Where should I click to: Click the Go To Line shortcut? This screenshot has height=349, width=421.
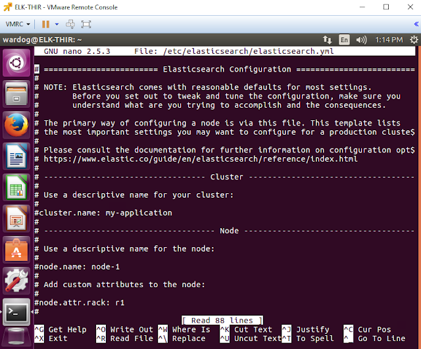374,338
